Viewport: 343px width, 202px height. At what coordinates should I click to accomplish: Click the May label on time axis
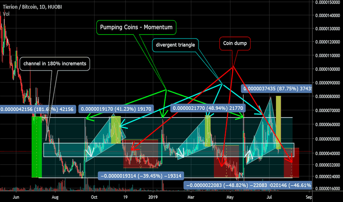tap(230, 197)
